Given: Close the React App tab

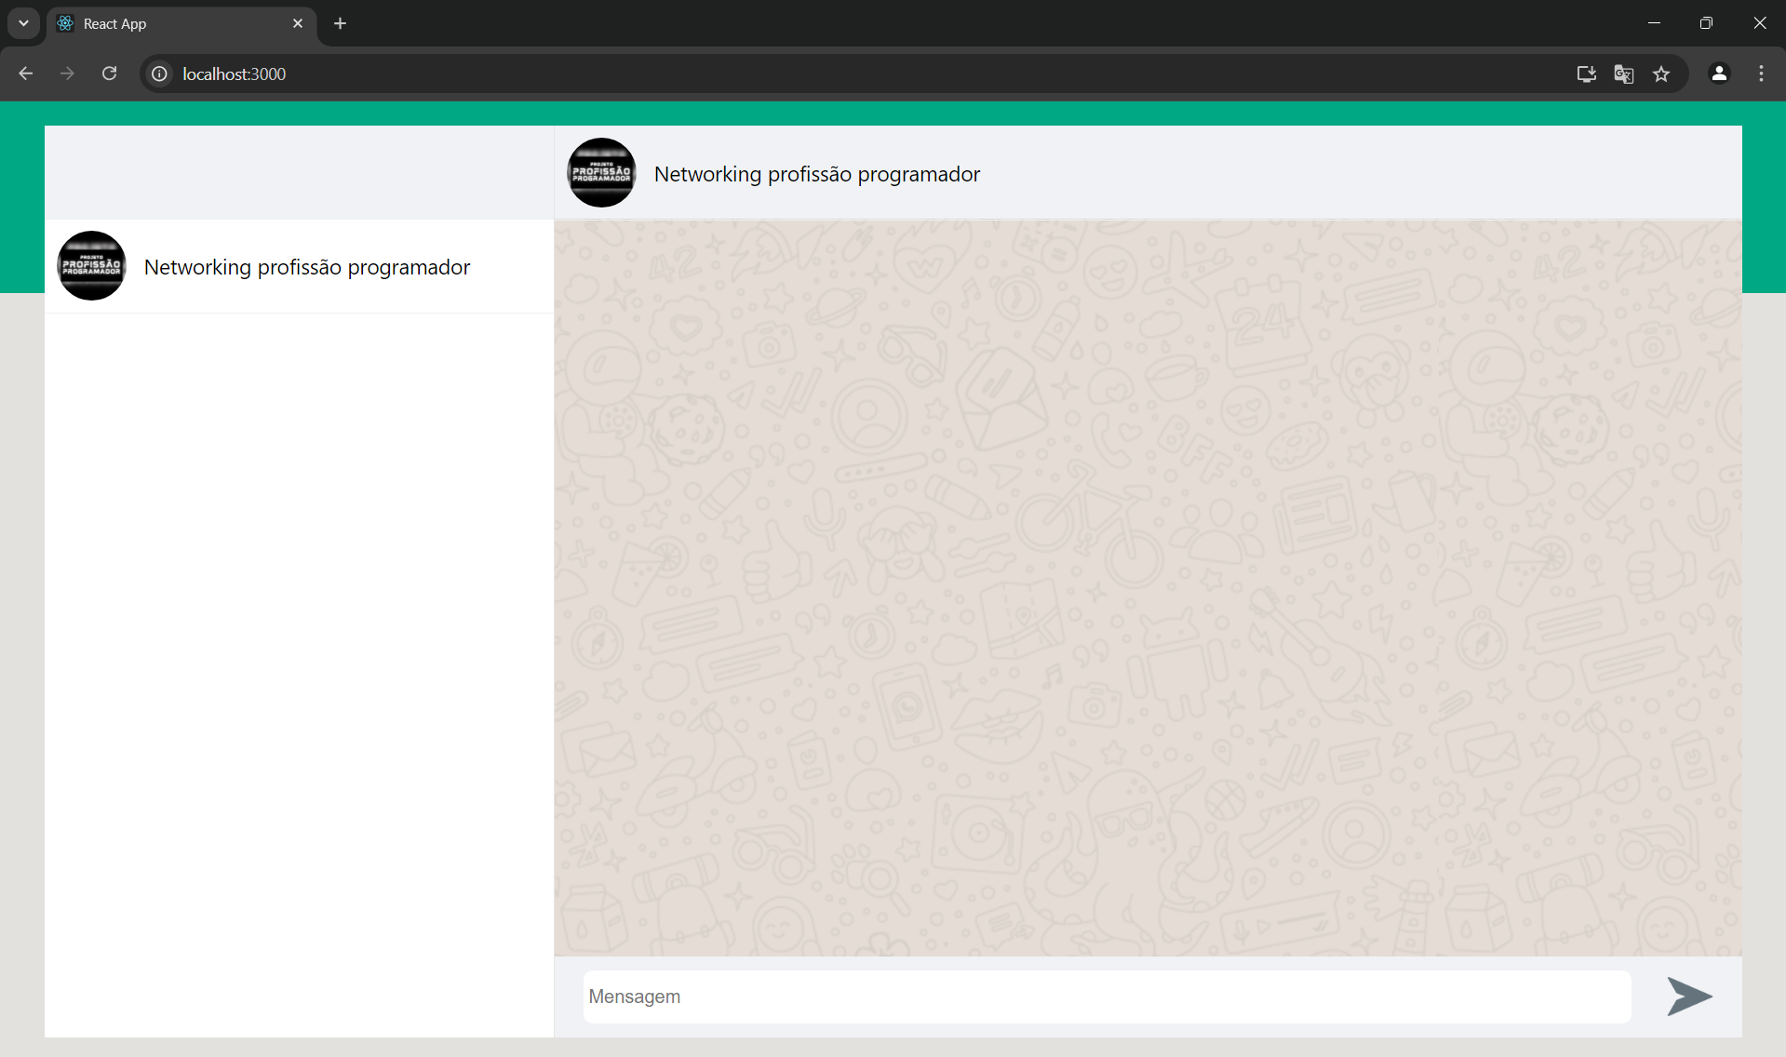Looking at the screenshot, I should point(298,23).
